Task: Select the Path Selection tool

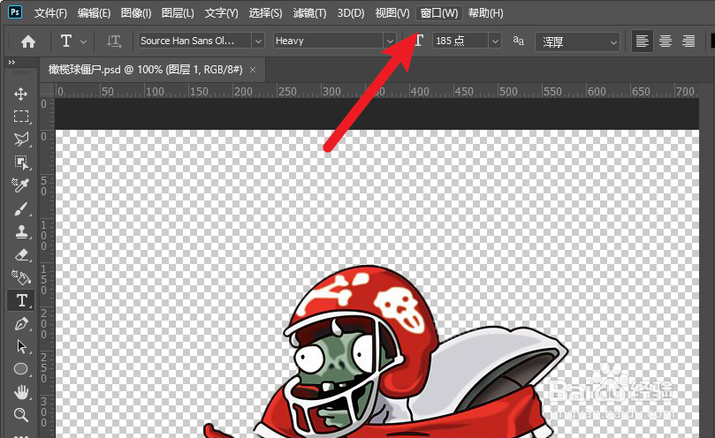Action: click(x=21, y=346)
